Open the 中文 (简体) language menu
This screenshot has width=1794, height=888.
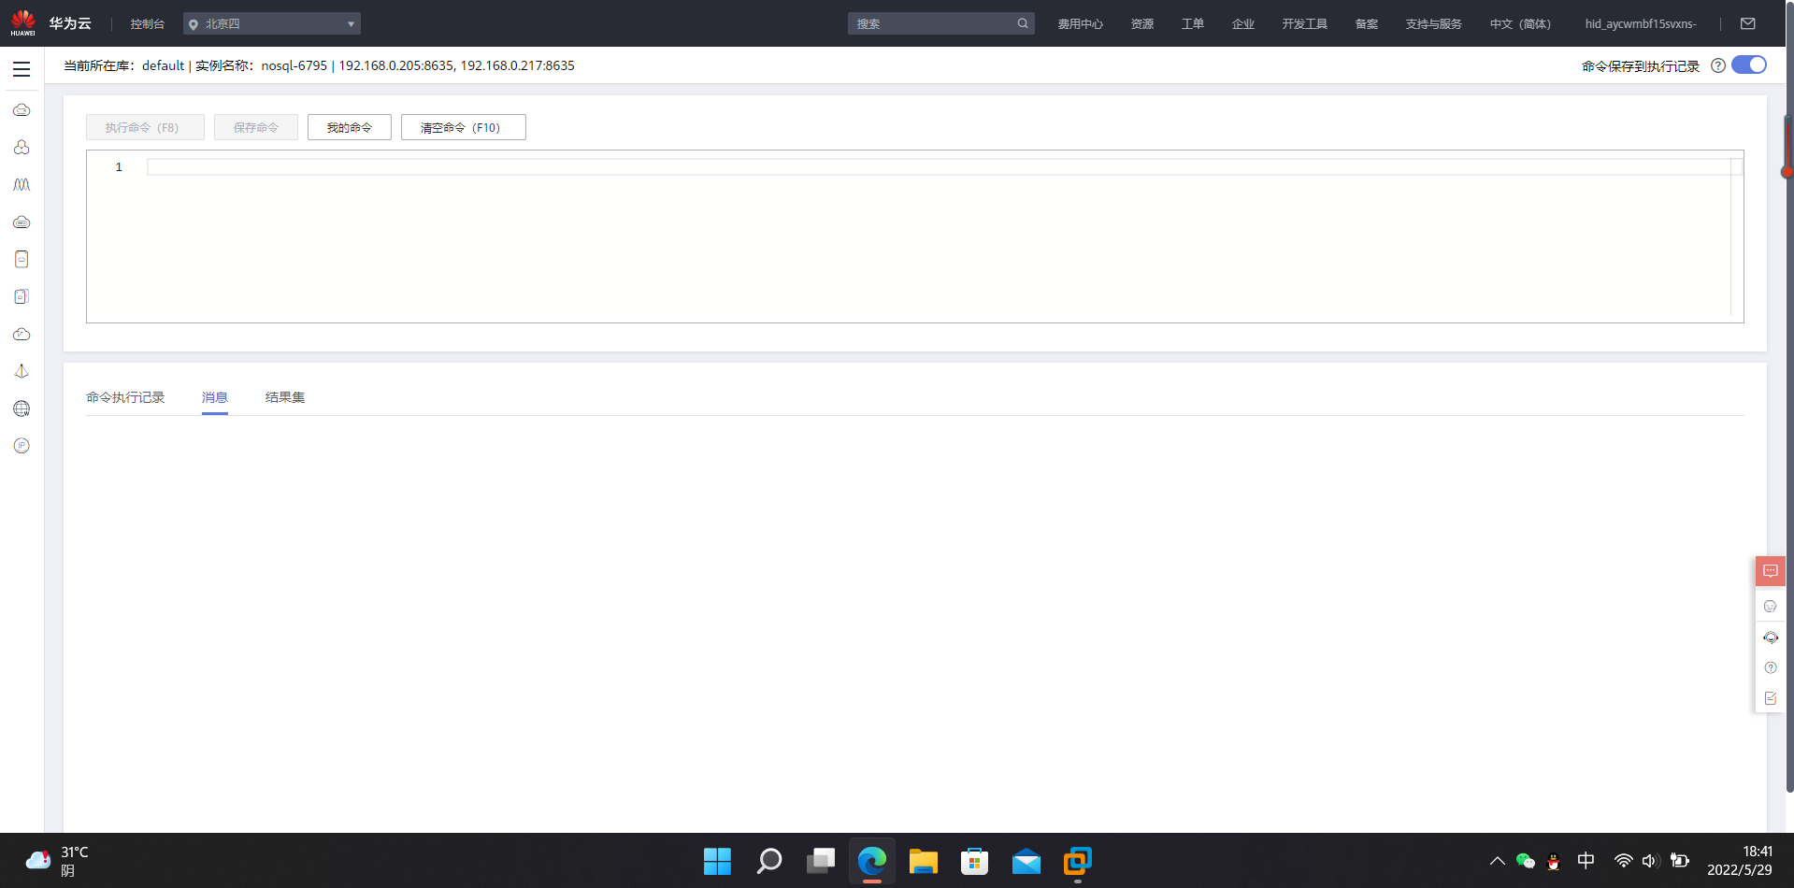pos(1520,24)
